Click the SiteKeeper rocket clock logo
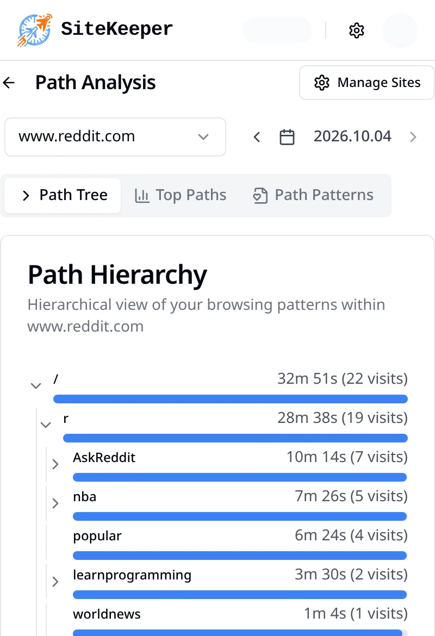The width and height of the screenshot is (435, 636). 35,30
